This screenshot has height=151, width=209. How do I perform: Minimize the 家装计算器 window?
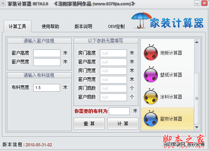pos(197,3)
